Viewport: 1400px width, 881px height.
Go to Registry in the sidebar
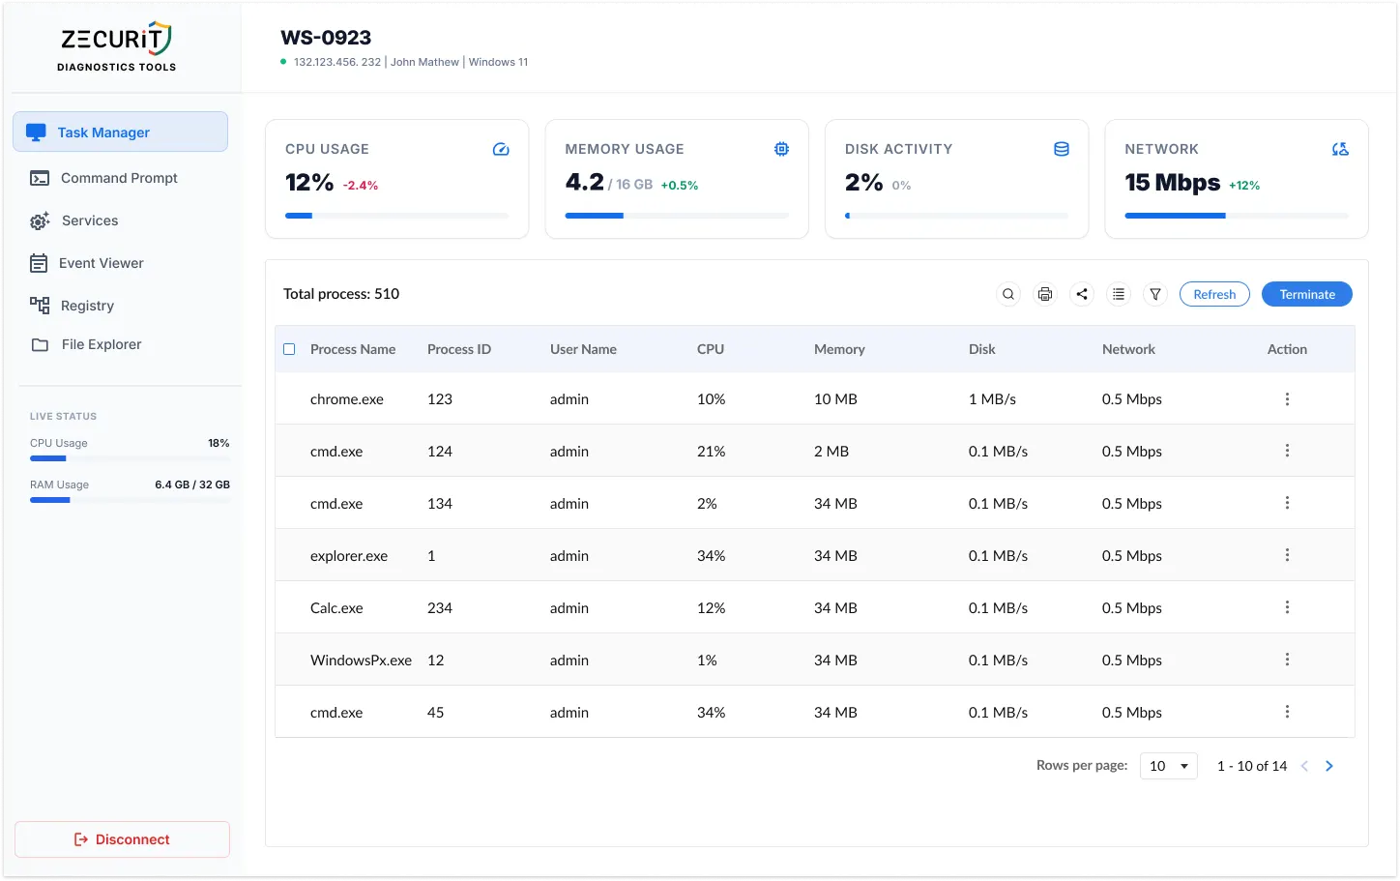click(87, 306)
